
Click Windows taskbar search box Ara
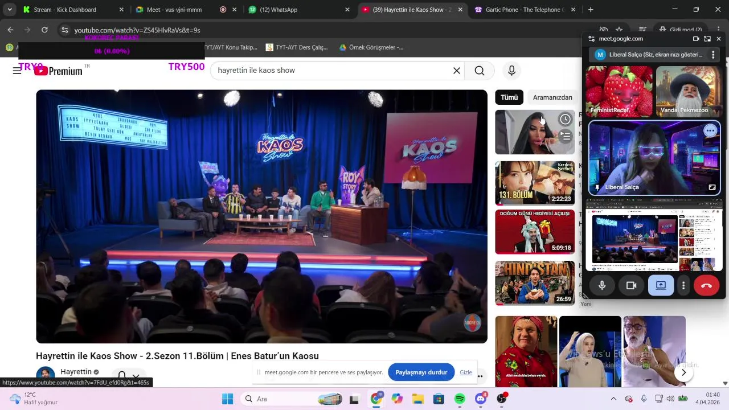coord(292,399)
